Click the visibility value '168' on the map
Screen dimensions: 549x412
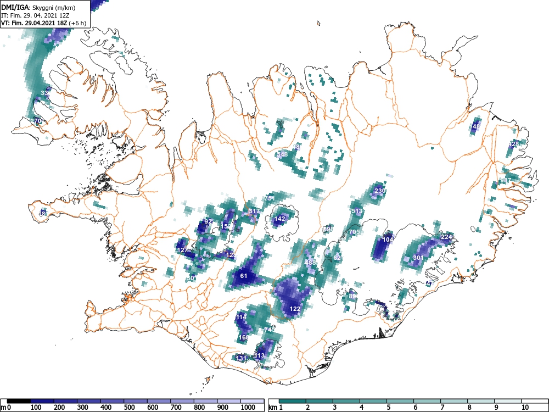click(x=244, y=337)
